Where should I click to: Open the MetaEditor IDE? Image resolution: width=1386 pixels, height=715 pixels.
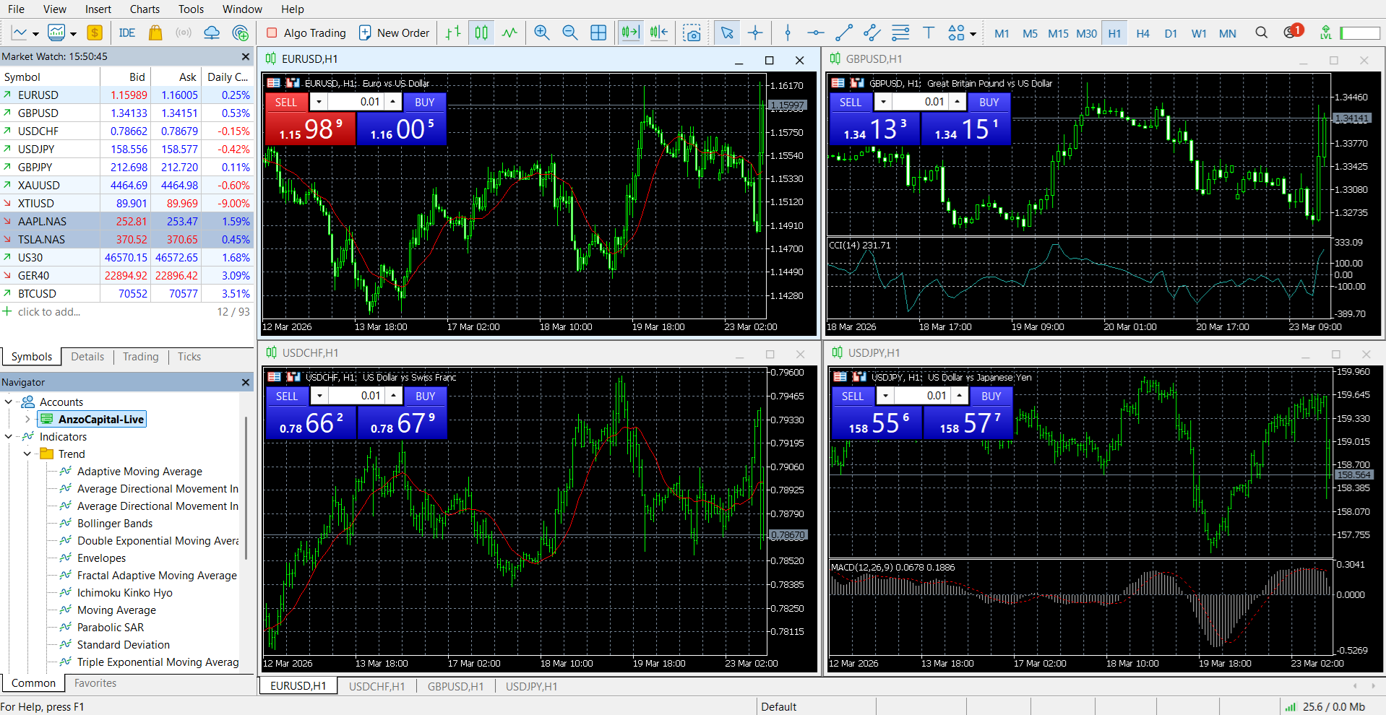tap(127, 32)
